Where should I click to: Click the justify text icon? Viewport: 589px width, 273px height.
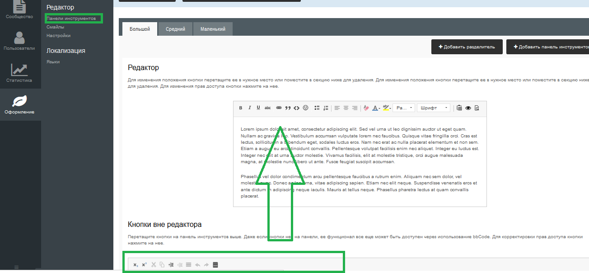(188, 265)
